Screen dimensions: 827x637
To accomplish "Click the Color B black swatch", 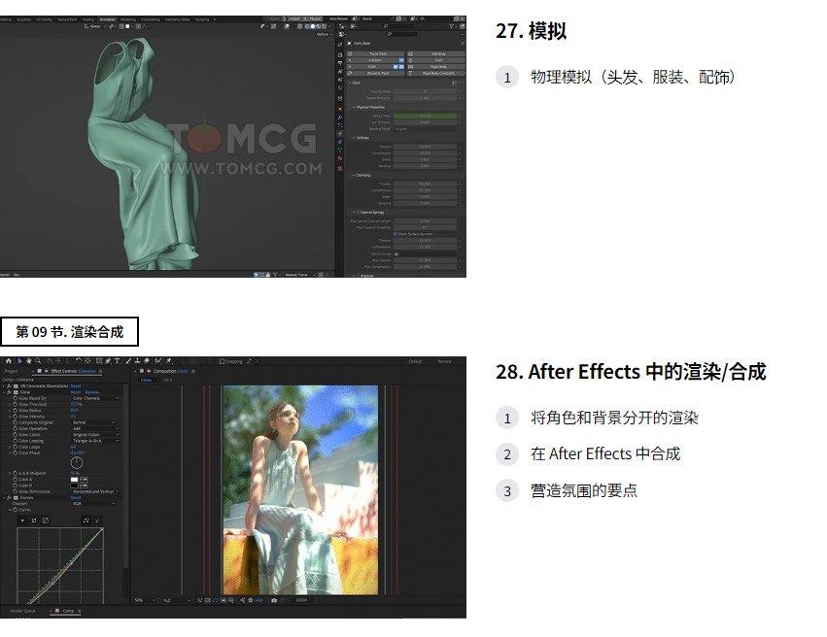I will pyautogui.click(x=75, y=486).
